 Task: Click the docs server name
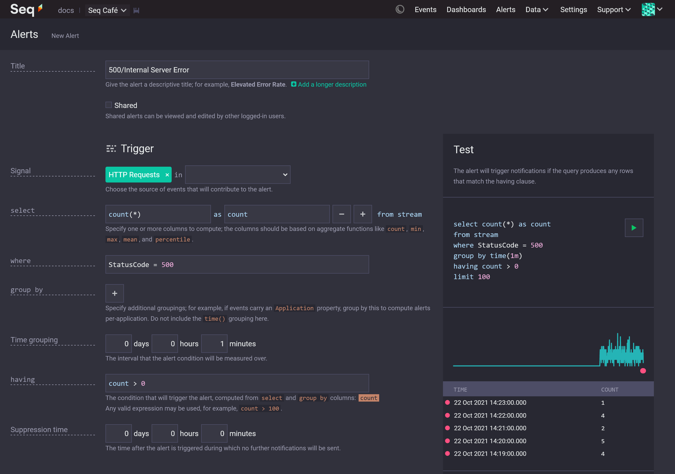click(x=66, y=10)
